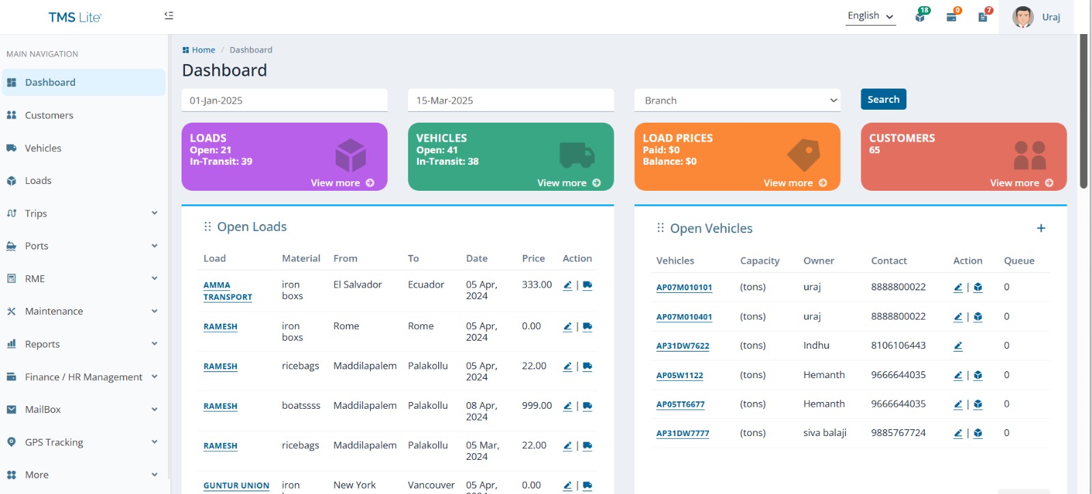Screen dimensions: 1092x494
Task: Go to Customers in the sidebar
Action: tap(49, 115)
